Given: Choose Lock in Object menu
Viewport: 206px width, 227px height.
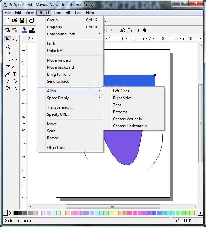Looking at the screenshot, I should click(x=70, y=44).
